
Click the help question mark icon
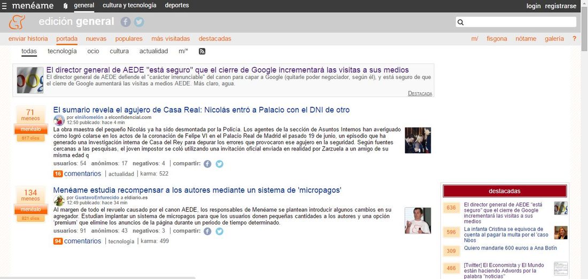[574, 38]
